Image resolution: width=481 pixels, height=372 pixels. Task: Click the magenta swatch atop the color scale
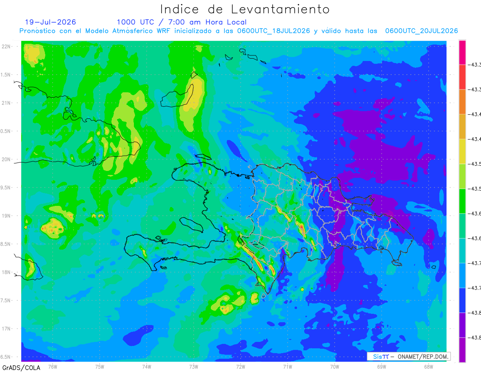462,52
